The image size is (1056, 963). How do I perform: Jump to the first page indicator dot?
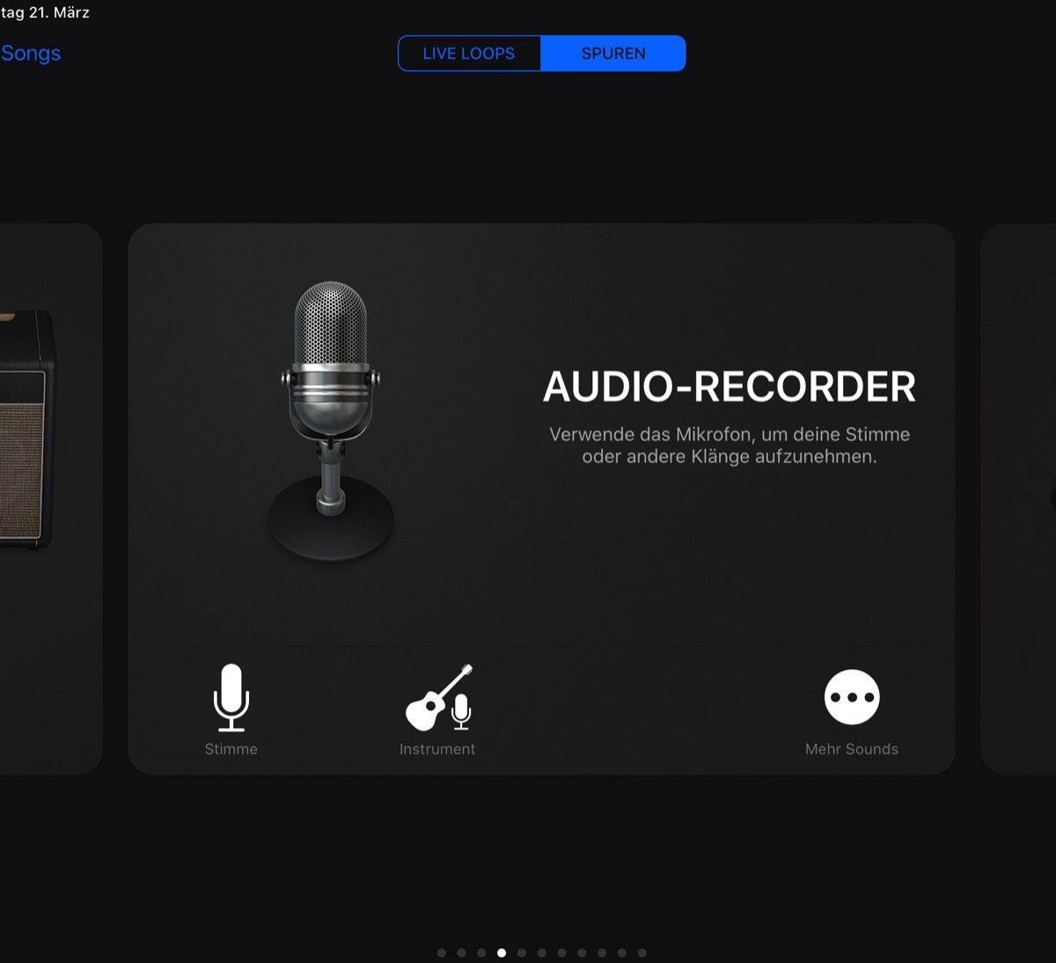pos(441,952)
